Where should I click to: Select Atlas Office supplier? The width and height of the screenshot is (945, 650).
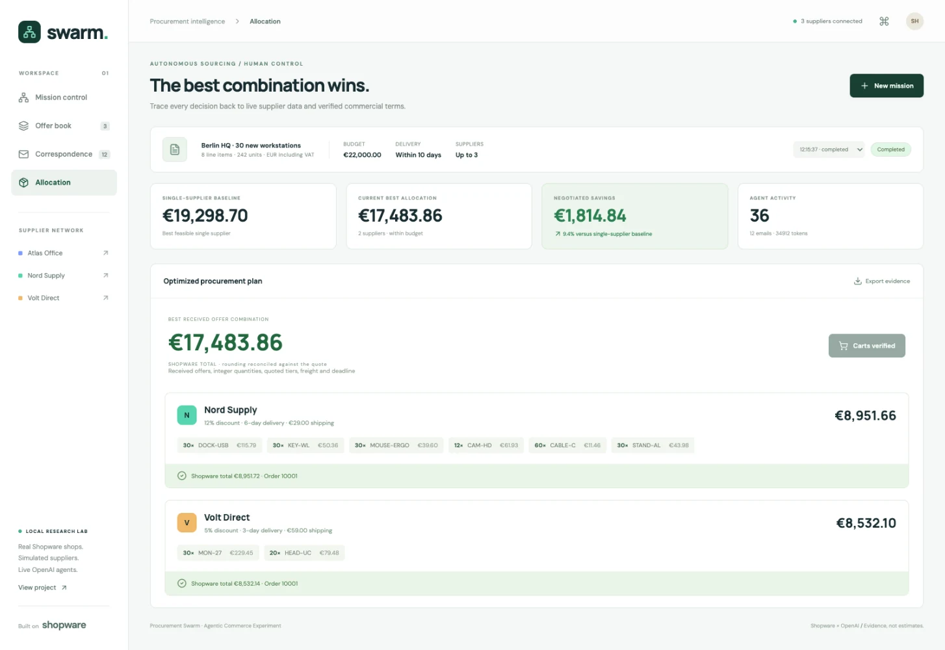click(45, 253)
